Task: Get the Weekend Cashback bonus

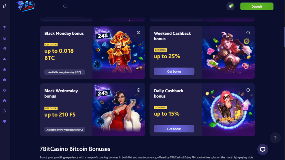Action: 174,71
